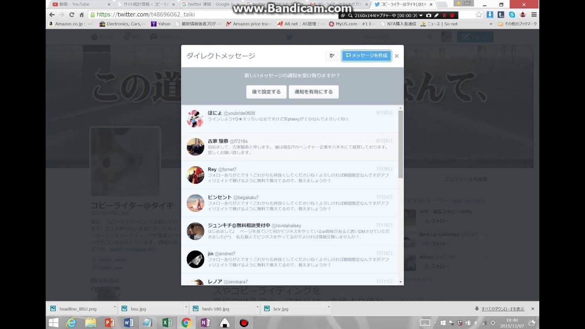
Task: Switch to the twitter 凍結 - Google tab
Action: click(209, 4)
